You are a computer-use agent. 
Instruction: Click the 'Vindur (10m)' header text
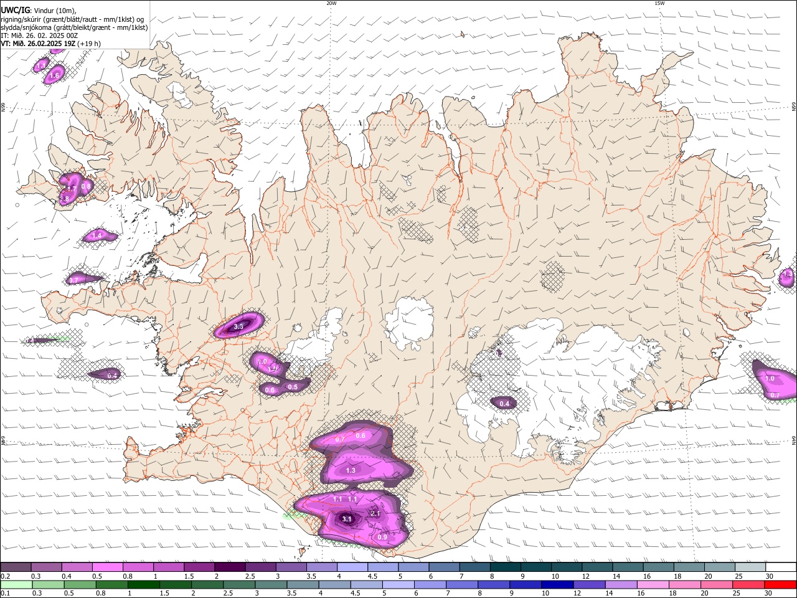tap(55, 11)
